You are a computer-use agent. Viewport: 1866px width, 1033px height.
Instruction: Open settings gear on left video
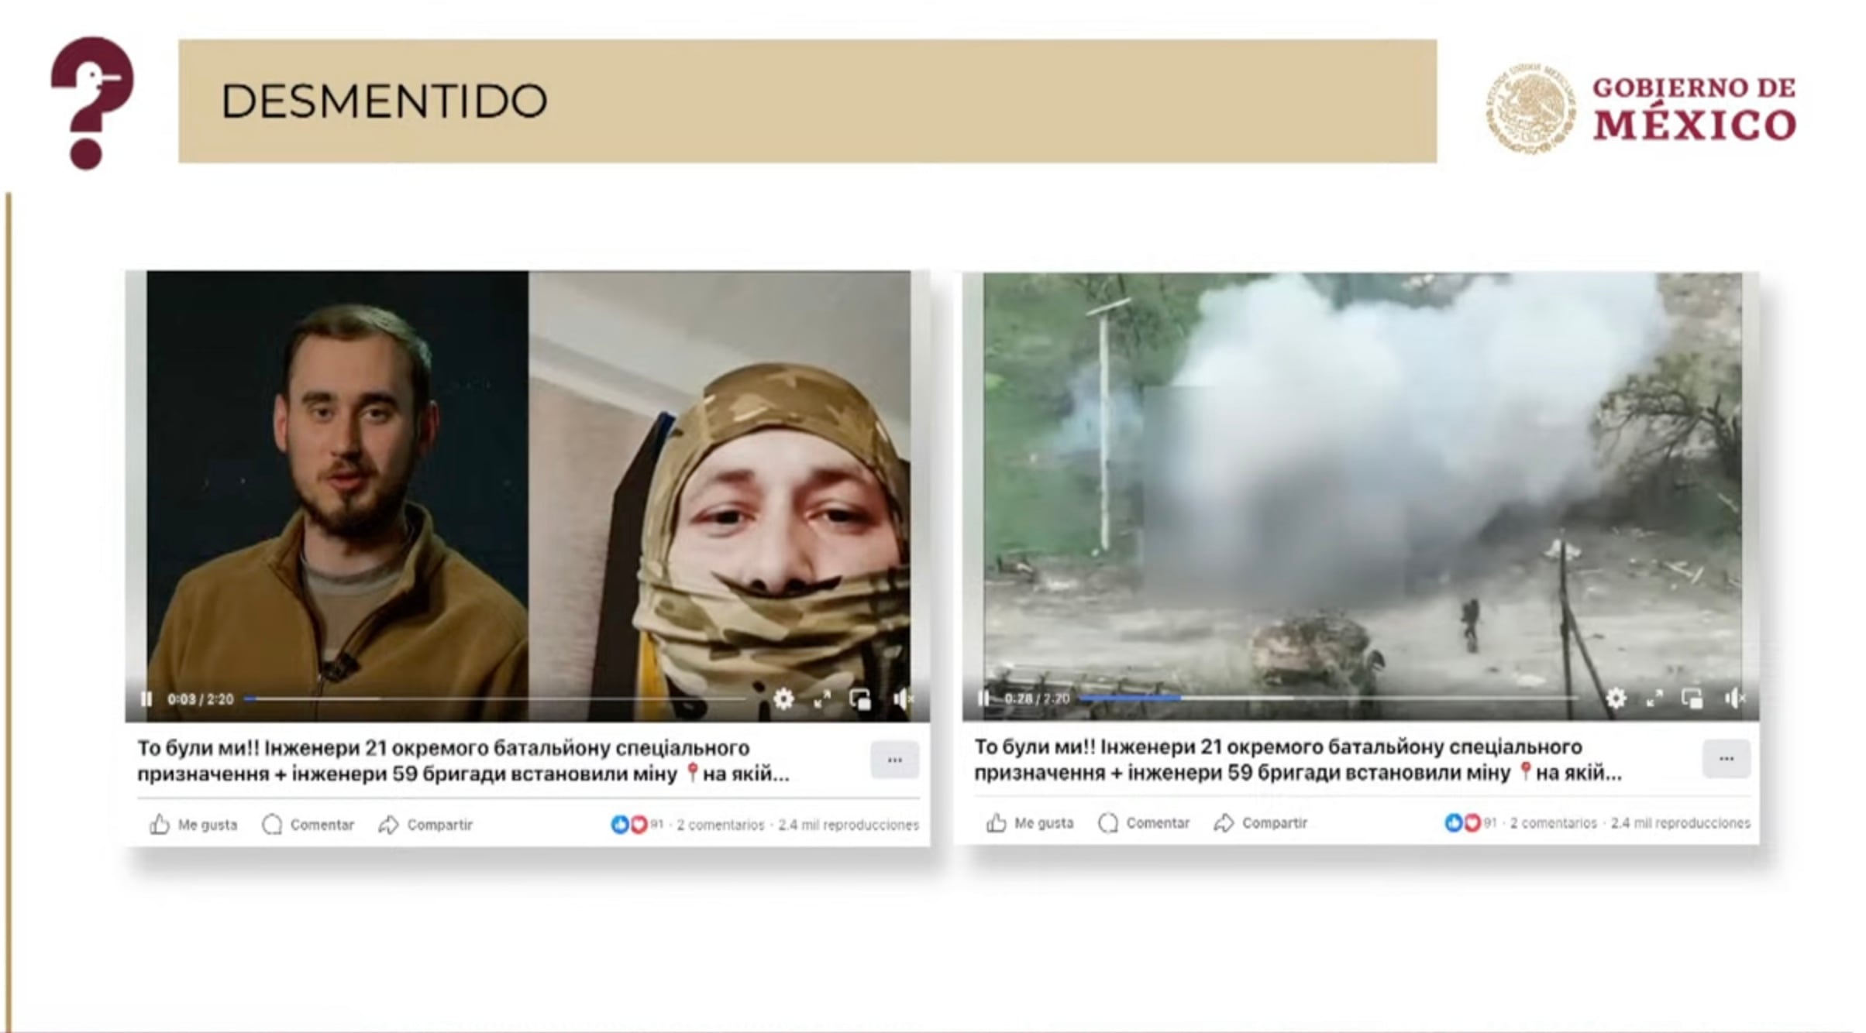coord(783,699)
